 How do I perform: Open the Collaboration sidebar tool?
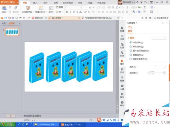122,70
